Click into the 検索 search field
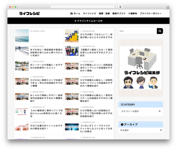This screenshot has width=177, height=150. (x=138, y=31)
